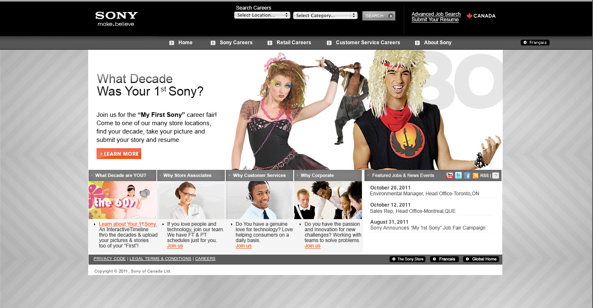Click the store associate woman thumbnail
This screenshot has width=593, height=308.
(192, 200)
